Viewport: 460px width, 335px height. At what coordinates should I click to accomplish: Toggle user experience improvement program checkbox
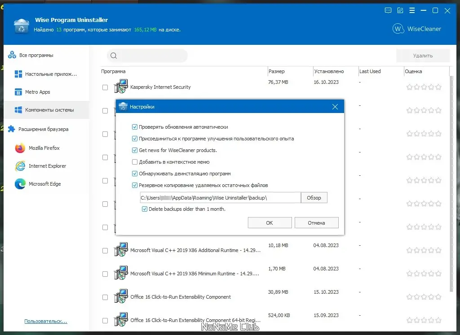[x=135, y=139]
